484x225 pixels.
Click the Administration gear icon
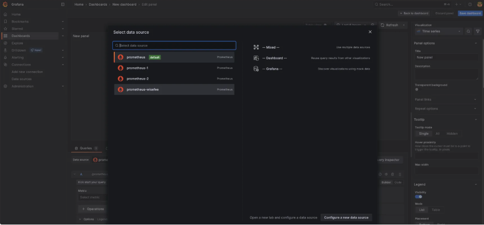(5, 86)
